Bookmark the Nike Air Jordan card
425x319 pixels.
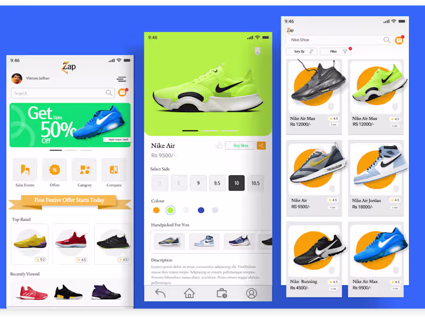(396, 189)
